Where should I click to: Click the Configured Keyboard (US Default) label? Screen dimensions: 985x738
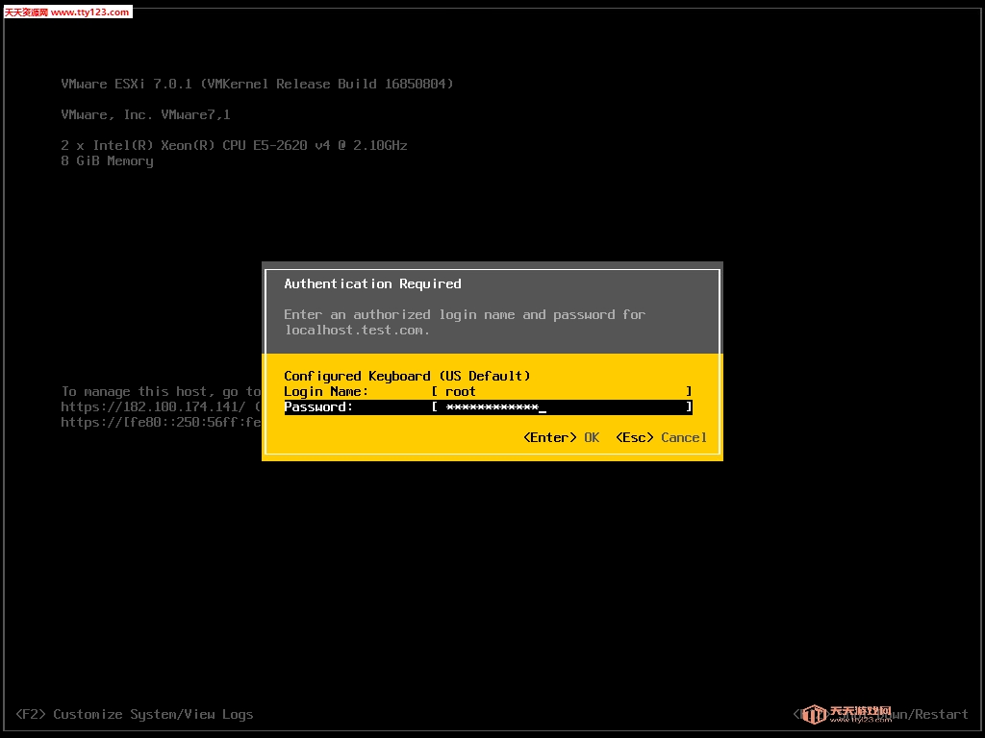[x=407, y=376]
